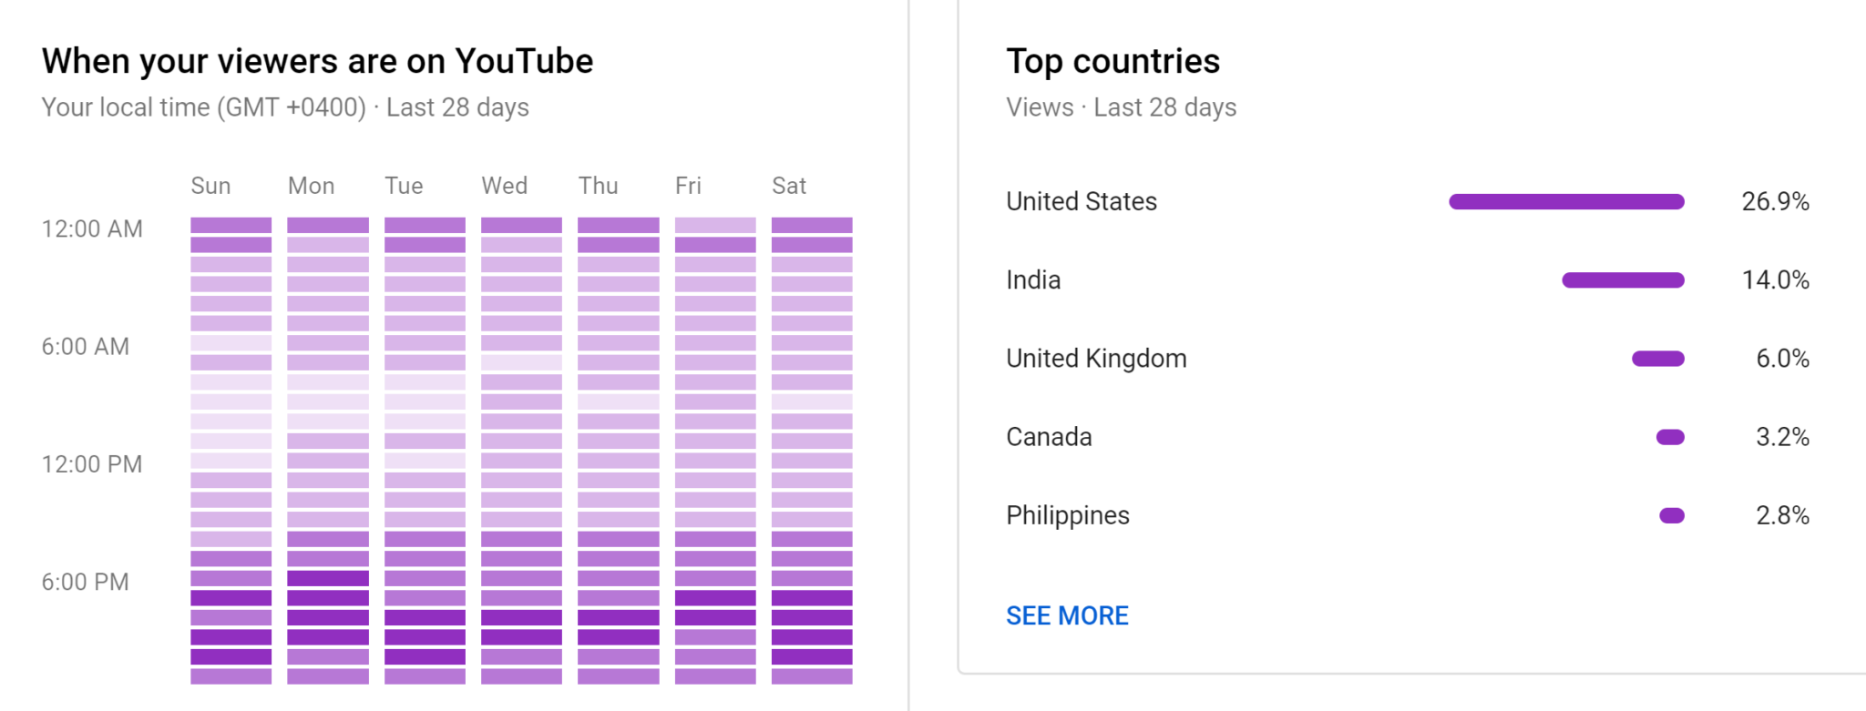This screenshot has width=1866, height=711.
Task: Click the 12:00 AM time label
Action: pos(91,229)
